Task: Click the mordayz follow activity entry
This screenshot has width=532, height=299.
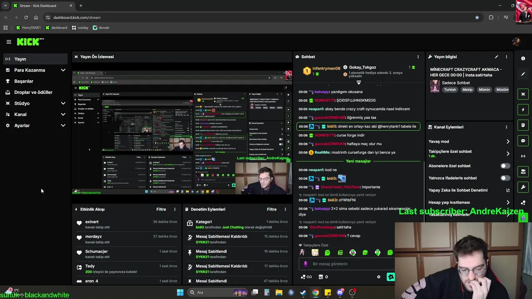Action: (x=127, y=239)
